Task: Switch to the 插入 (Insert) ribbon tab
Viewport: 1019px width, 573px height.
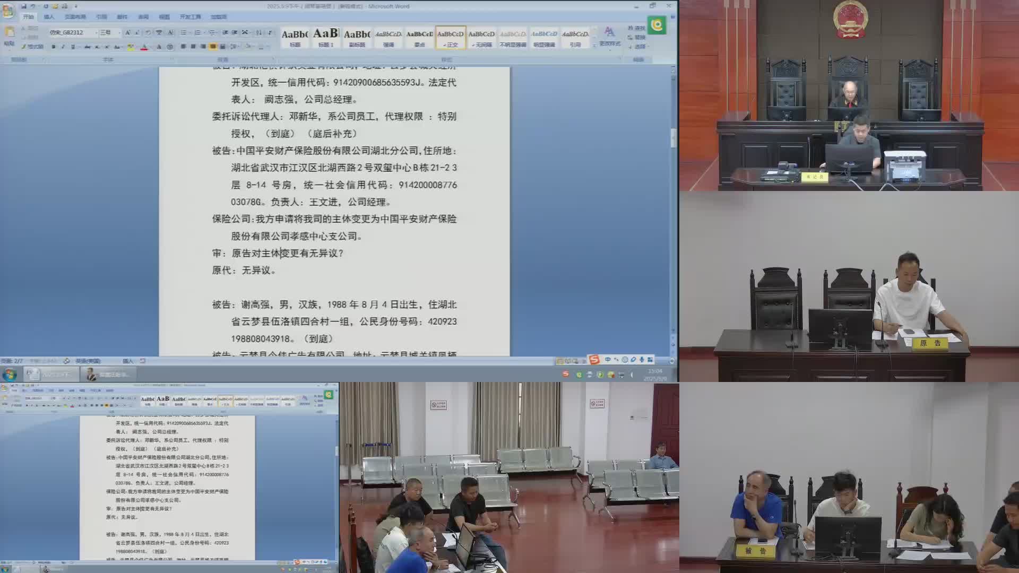Action: click(x=49, y=17)
